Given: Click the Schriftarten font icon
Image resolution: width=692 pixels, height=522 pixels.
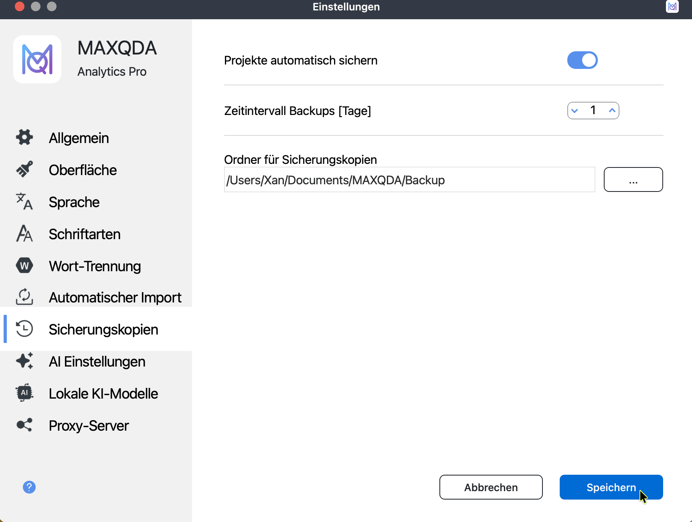Looking at the screenshot, I should pos(24,234).
